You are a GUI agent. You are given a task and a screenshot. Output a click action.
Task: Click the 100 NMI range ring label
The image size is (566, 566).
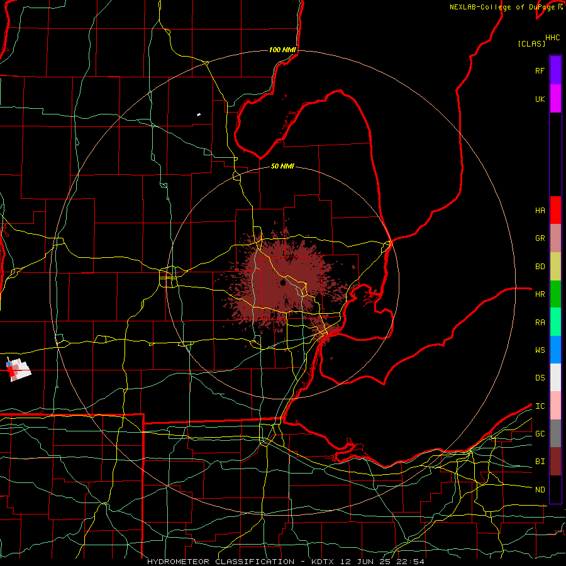pyautogui.click(x=282, y=50)
